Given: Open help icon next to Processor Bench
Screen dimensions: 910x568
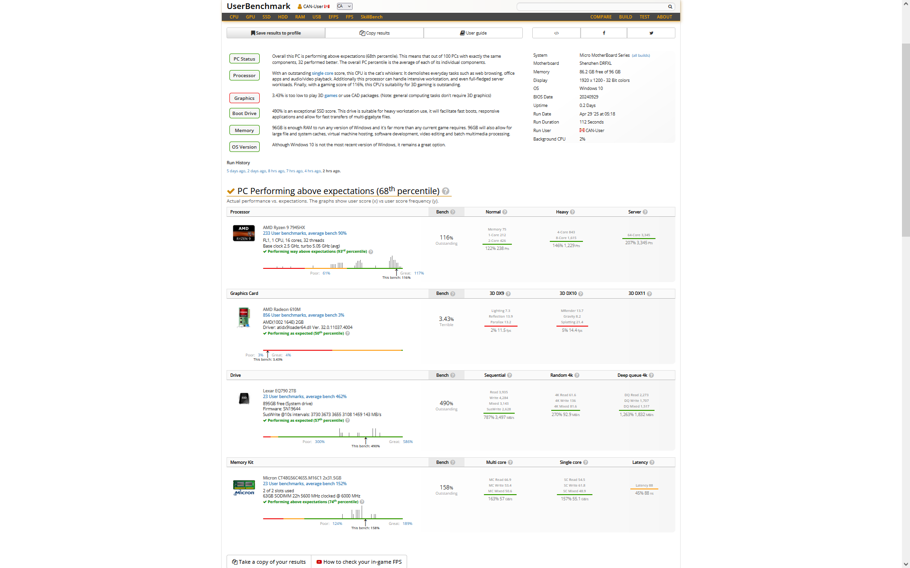Looking at the screenshot, I should click(453, 212).
